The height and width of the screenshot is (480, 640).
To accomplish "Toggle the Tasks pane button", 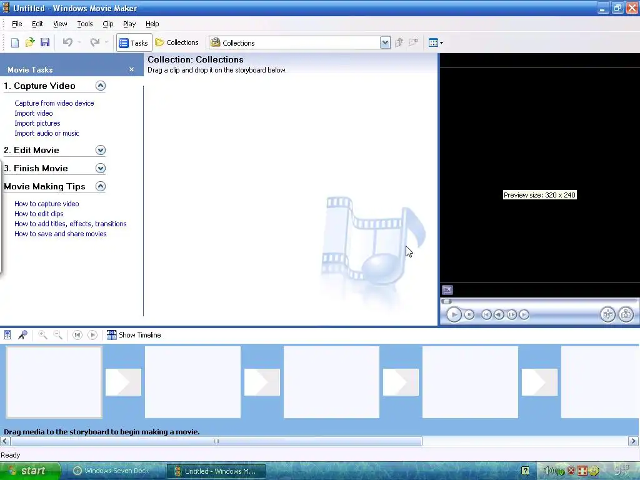I will pos(134,43).
